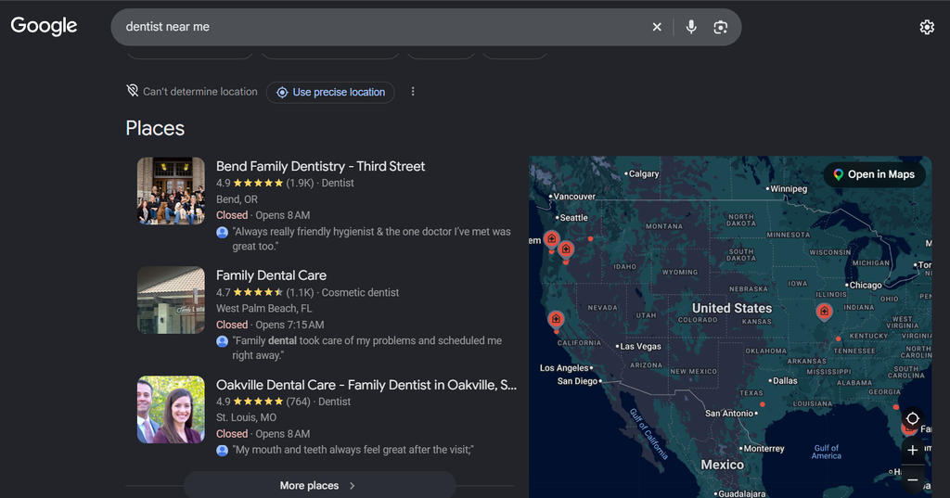Click 'United States' label on map
950x498 pixels.
(732, 309)
